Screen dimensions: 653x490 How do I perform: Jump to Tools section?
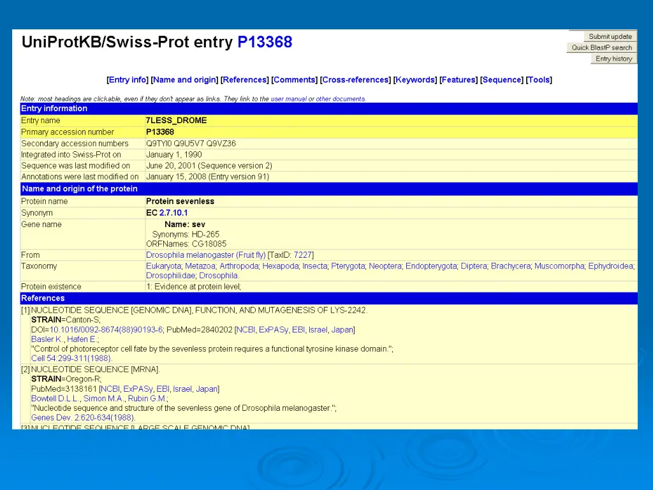pyautogui.click(x=539, y=80)
